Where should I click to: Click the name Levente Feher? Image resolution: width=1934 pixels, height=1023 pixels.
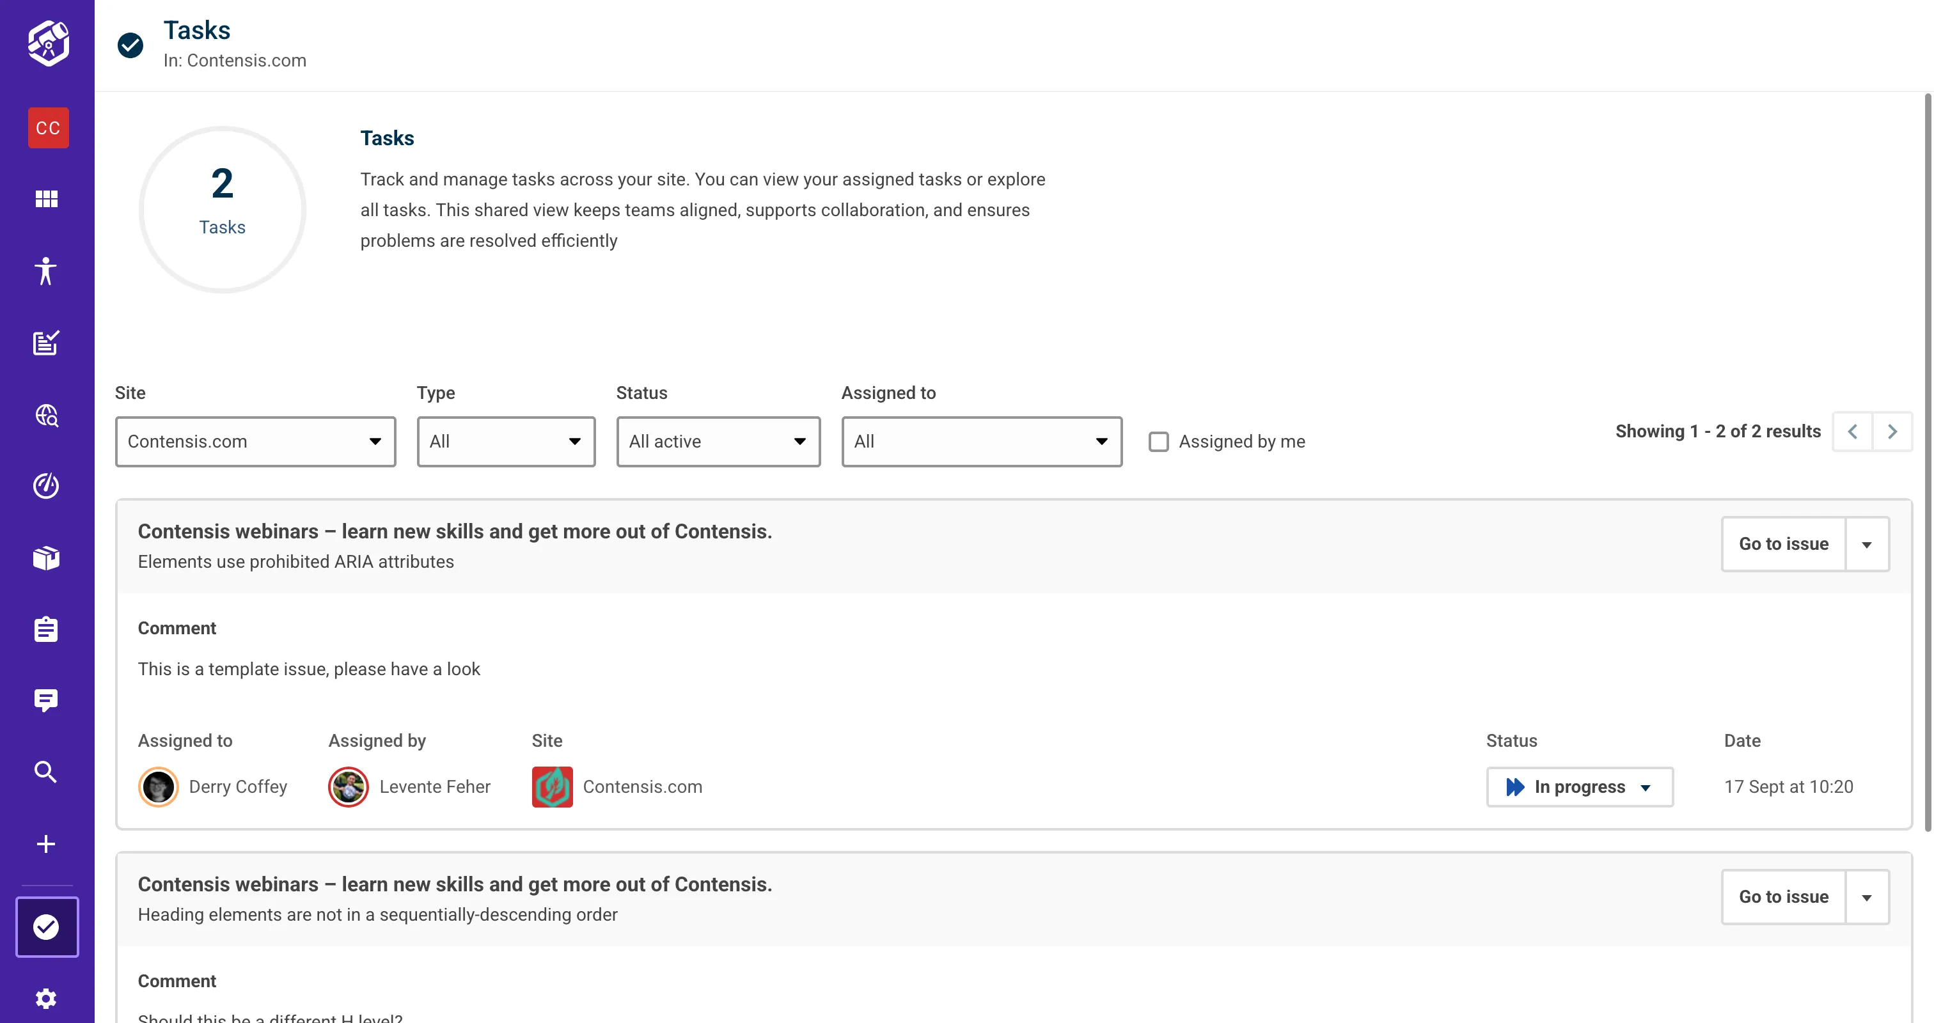pyautogui.click(x=435, y=786)
